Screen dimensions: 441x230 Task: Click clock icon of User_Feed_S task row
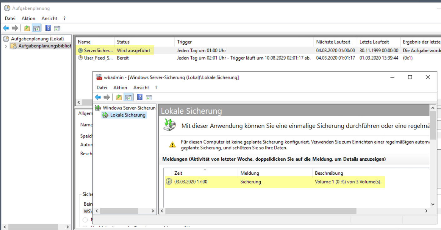(x=80, y=58)
